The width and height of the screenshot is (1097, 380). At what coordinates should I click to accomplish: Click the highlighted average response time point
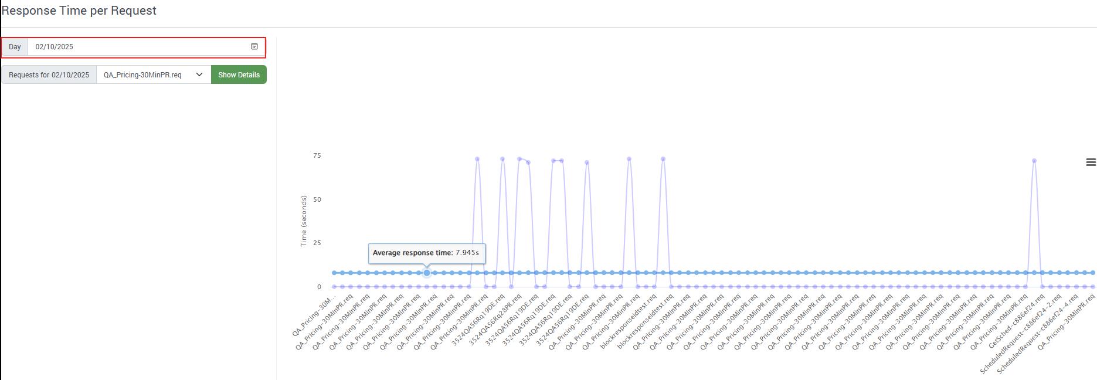427,273
